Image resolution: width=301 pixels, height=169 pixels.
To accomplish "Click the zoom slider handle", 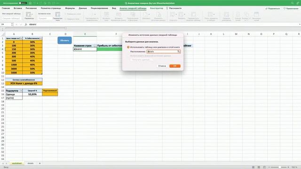I will coord(280,167).
